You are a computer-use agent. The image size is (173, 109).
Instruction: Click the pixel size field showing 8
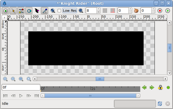tap(91, 11)
